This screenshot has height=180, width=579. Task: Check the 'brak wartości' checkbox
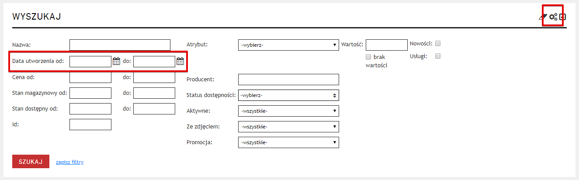[368, 57]
